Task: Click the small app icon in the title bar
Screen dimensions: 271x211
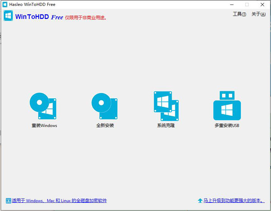Action: [x=5, y=5]
